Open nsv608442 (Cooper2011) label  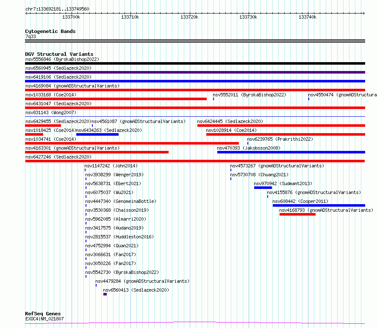[300, 201]
